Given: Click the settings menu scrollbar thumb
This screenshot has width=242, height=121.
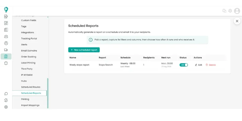Looking at the screenshot, I should (48, 93).
